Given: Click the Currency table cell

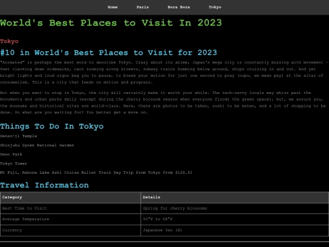Looking at the screenshot, I should tap(70, 230).
